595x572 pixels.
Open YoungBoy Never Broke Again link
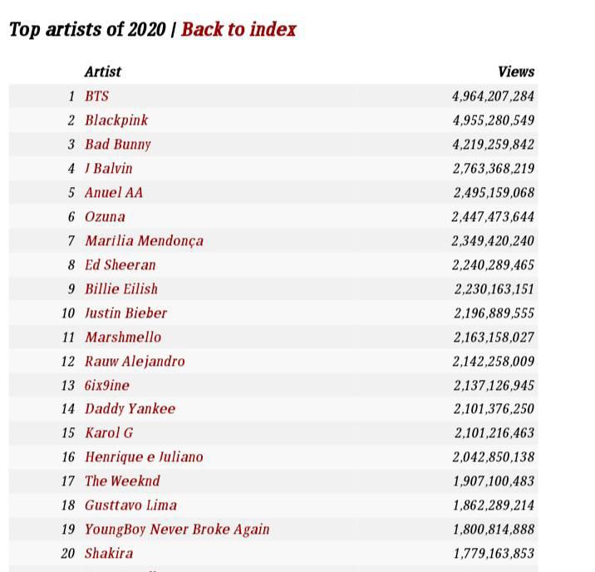click(177, 529)
